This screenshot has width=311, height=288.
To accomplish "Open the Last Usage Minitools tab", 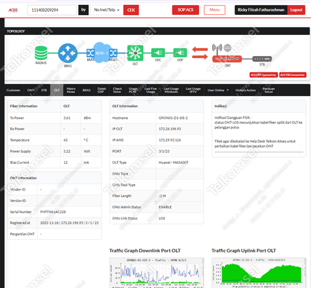I will (171, 90).
